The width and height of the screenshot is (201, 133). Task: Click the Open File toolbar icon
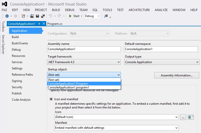click(x=32, y=16)
